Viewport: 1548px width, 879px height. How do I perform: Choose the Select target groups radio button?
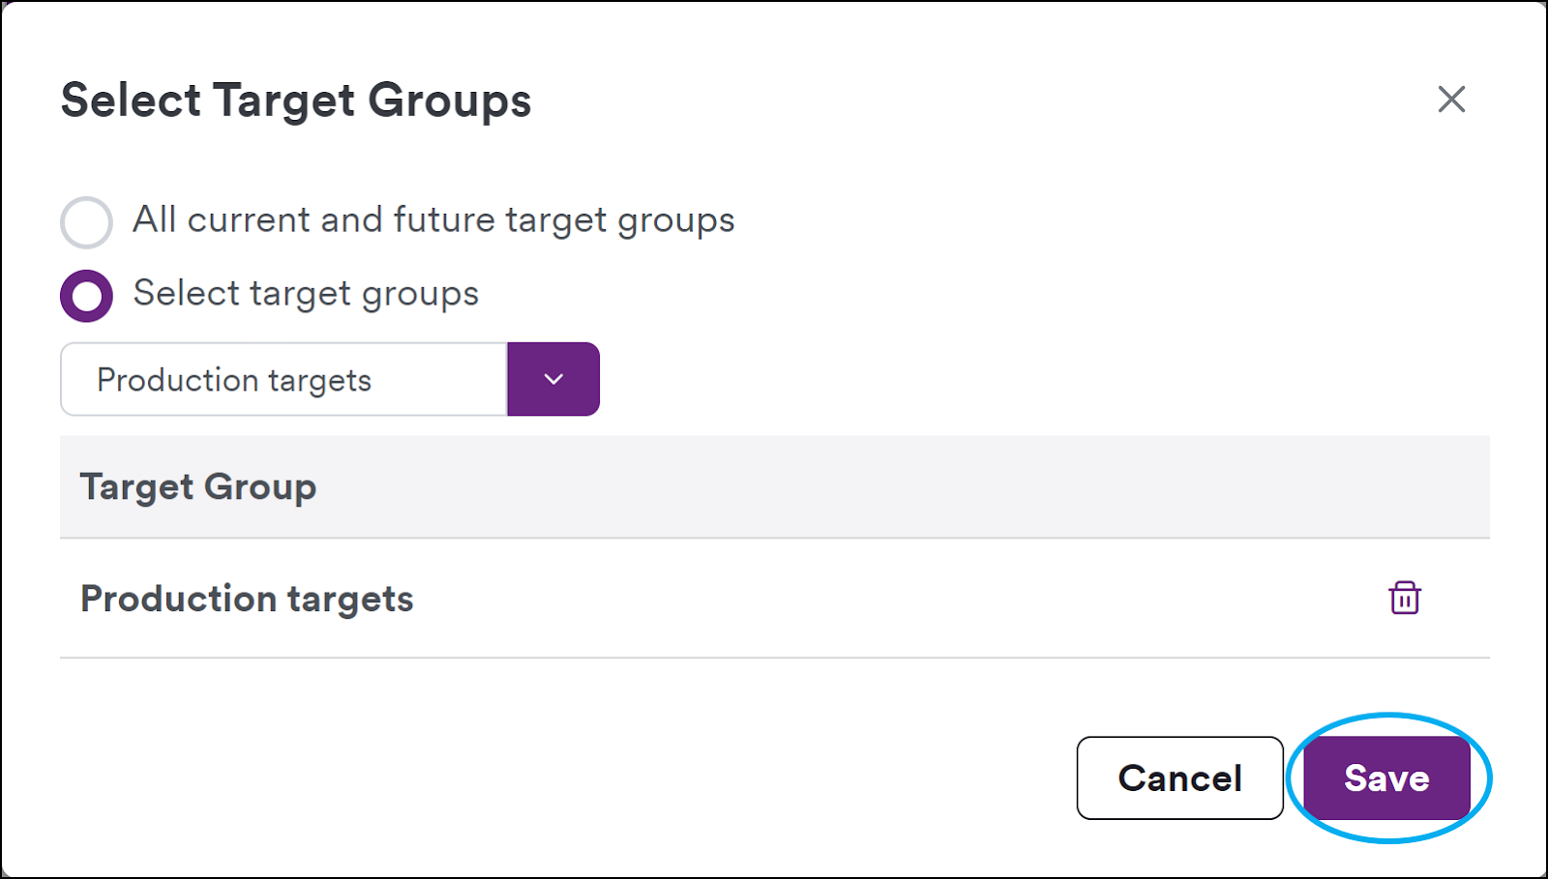click(x=86, y=296)
